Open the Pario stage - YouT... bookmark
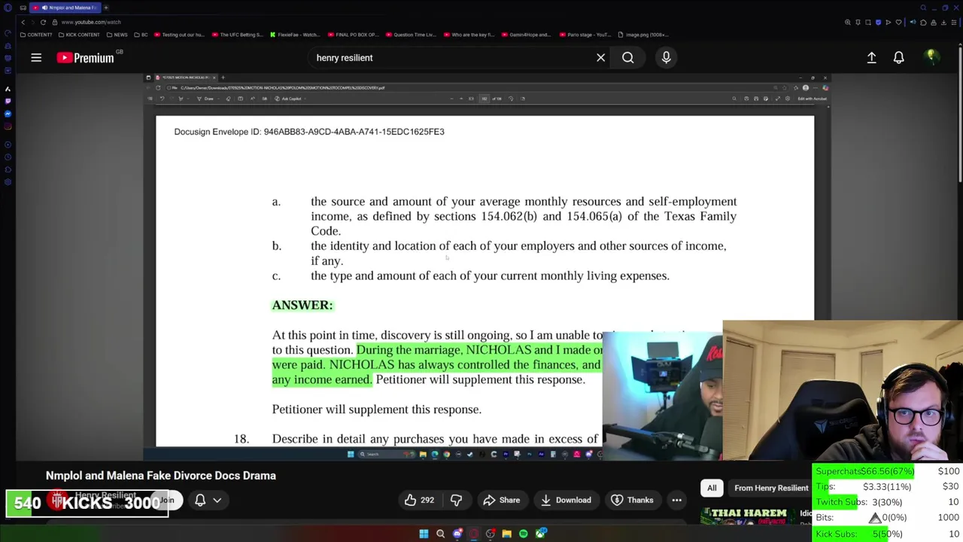This screenshot has height=542, width=963. coord(585,35)
